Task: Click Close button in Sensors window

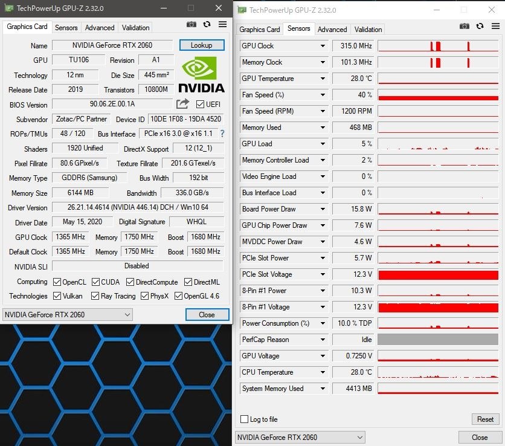Action: tap(480, 438)
